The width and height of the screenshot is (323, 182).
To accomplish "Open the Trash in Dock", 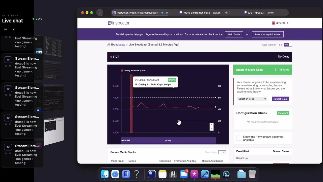I will pyautogui.click(x=252, y=174).
